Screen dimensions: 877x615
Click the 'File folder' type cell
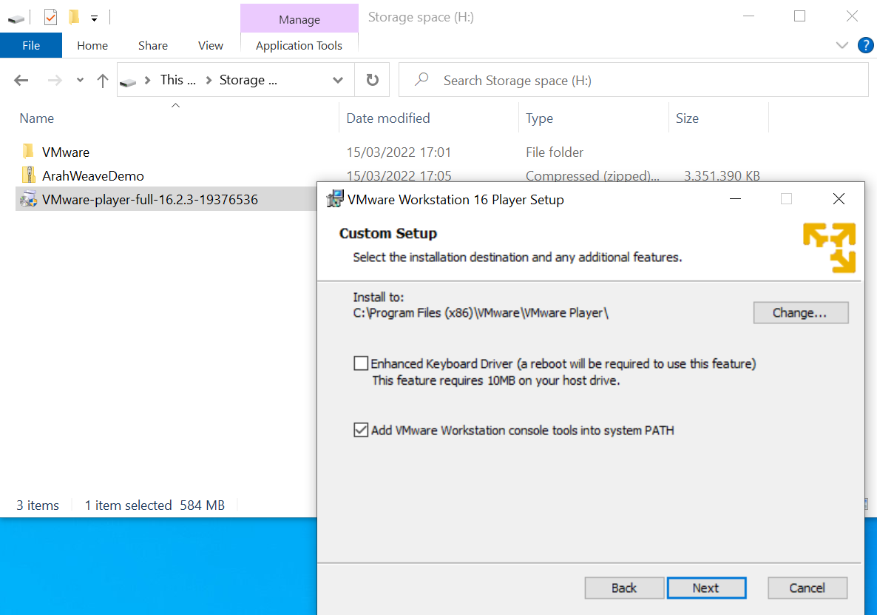click(x=555, y=152)
